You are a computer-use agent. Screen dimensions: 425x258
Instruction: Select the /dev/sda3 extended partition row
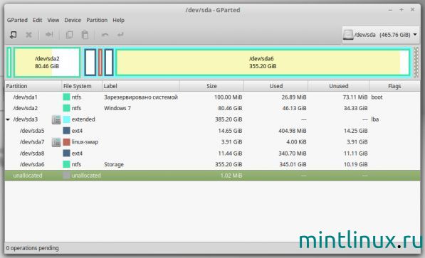212,119
